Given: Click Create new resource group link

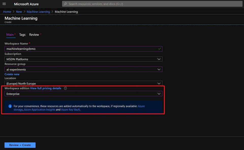Looking at the screenshot, I should (x=12, y=74).
